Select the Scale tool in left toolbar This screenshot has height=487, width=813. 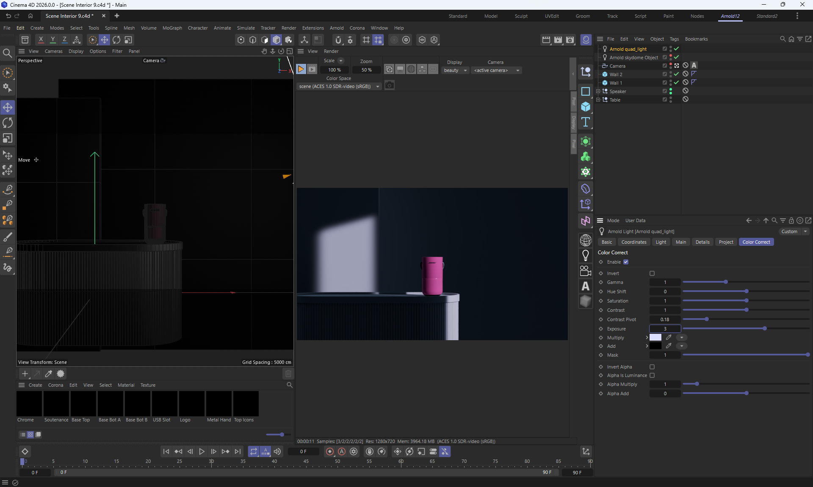tap(8, 138)
